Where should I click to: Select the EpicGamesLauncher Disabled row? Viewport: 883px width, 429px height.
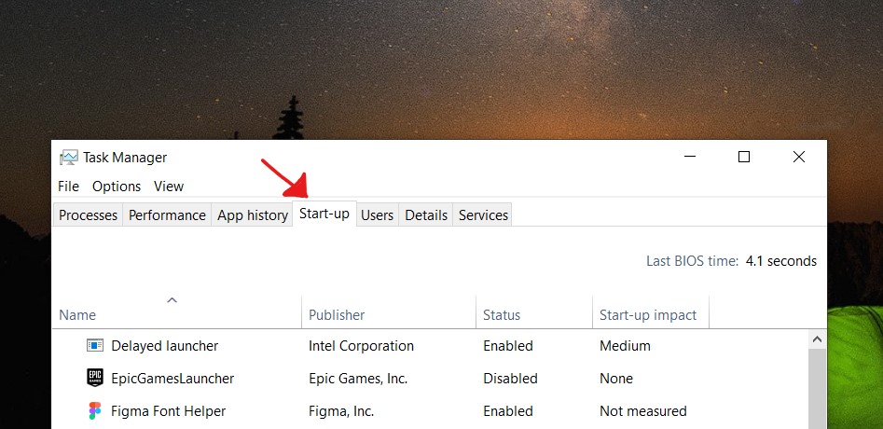click(430, 379)
